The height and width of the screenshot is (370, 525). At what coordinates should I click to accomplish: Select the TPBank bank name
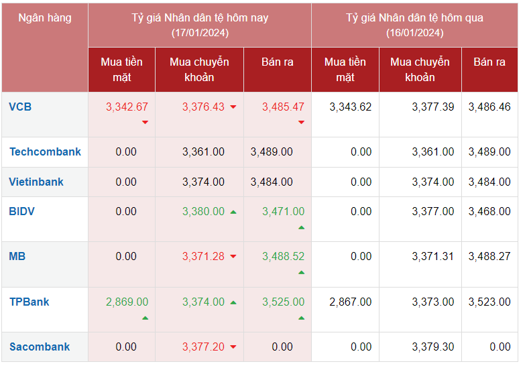(30, 302)
